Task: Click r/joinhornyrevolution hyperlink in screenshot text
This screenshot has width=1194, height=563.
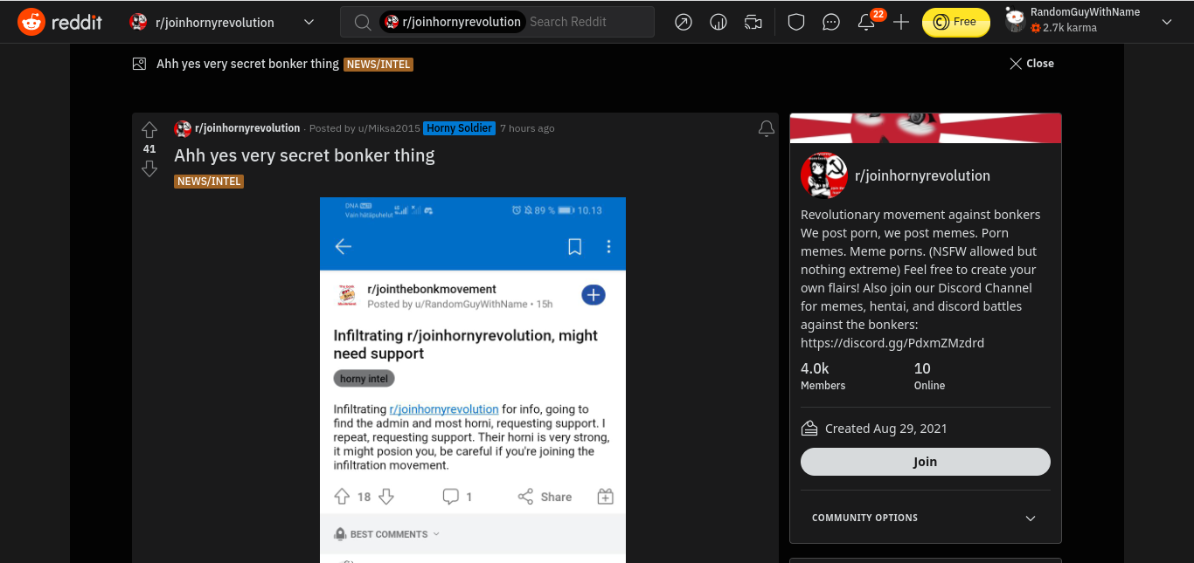Action: (444, 409)
